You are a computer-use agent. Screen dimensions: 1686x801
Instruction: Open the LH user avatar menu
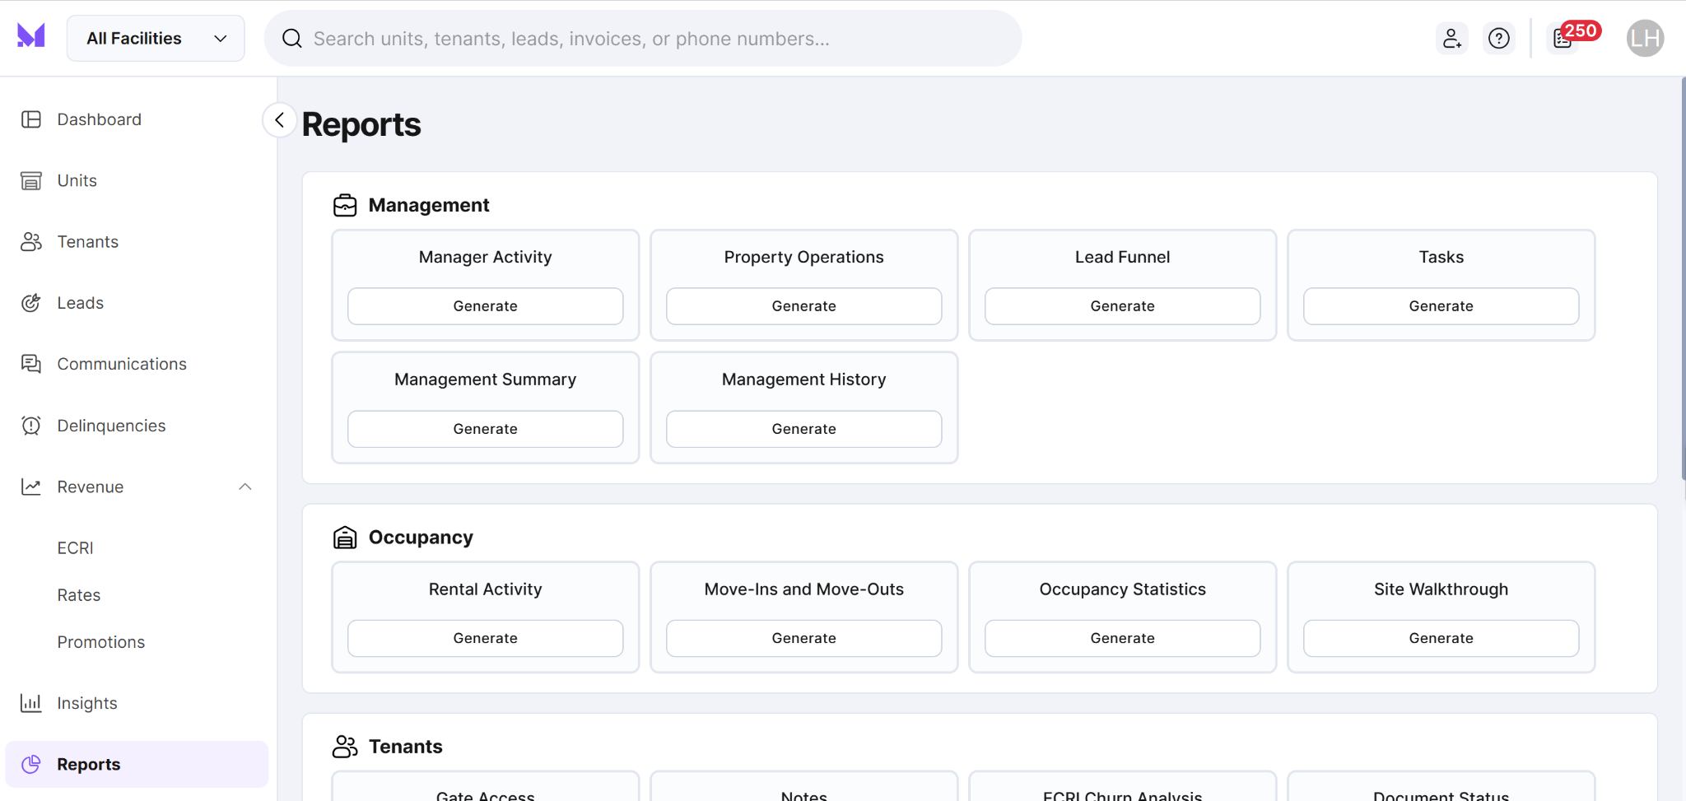click(x=1645, y=38)
